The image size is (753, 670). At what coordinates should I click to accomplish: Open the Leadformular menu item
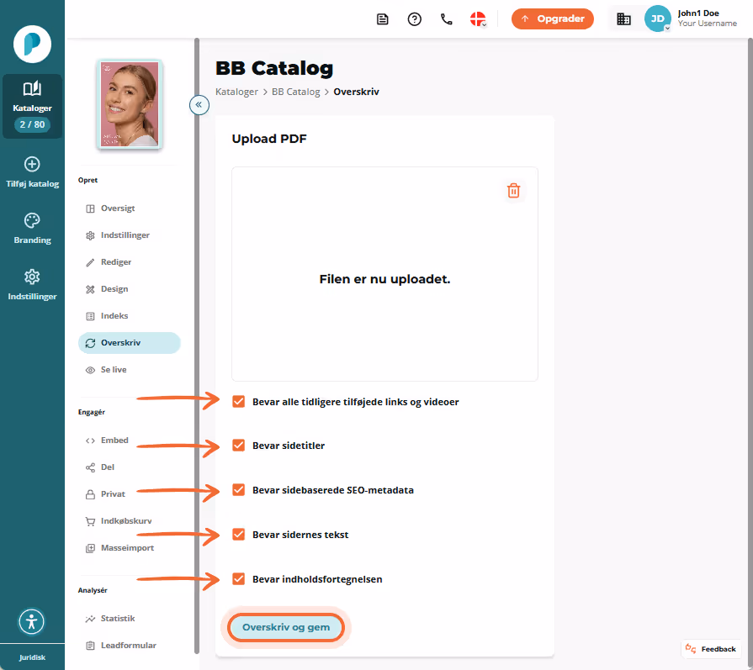pos(129,646)
